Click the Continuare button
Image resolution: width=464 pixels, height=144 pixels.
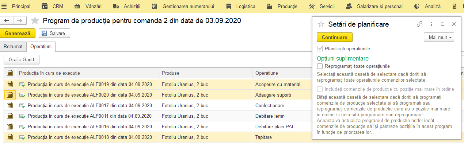pos(335,37)
